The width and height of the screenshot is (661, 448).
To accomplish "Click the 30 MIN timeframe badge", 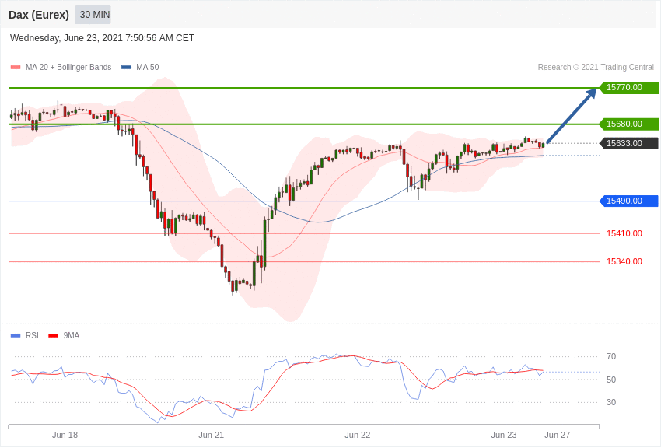I will (93, 15).
